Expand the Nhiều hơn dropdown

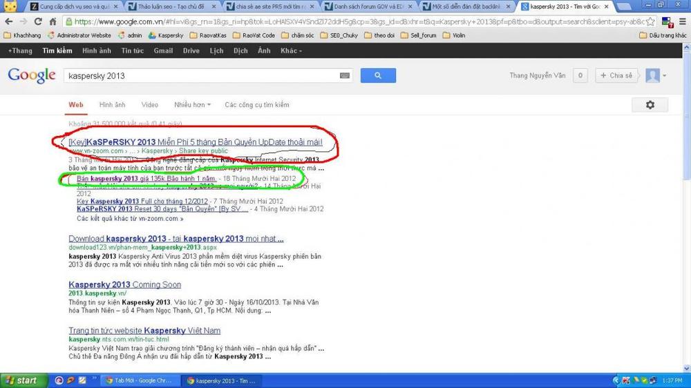192,105
